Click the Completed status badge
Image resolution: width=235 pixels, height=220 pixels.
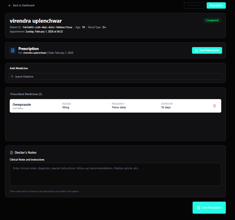[212, 20]
